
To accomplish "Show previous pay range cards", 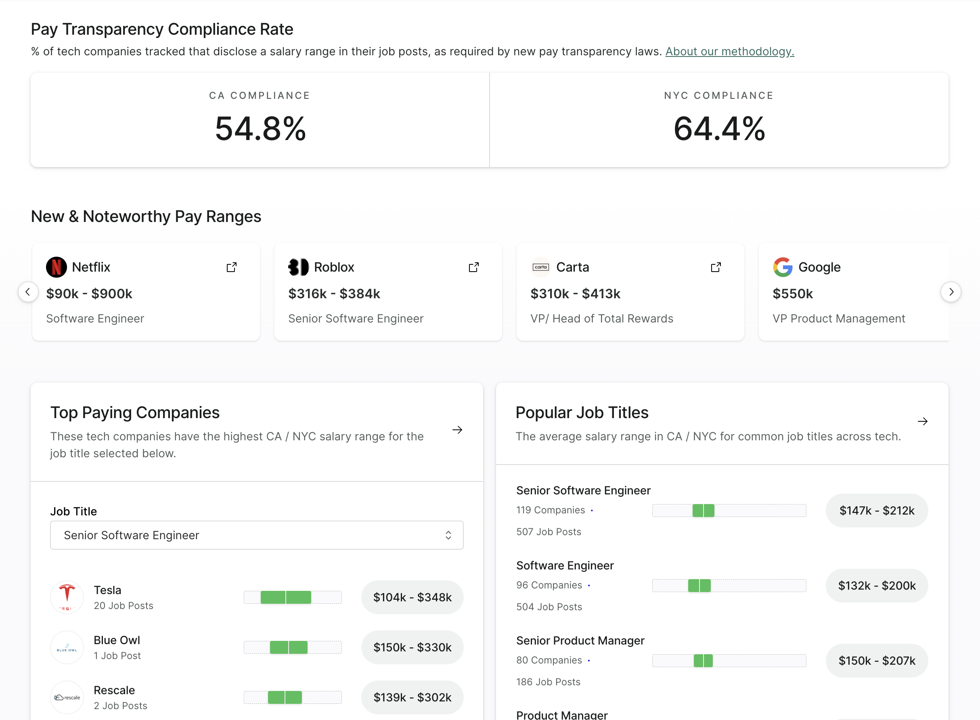I will point(28,291).
